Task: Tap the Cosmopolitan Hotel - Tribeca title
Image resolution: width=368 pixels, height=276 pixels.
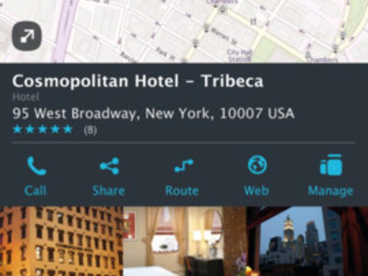Action: coord(138,81)
